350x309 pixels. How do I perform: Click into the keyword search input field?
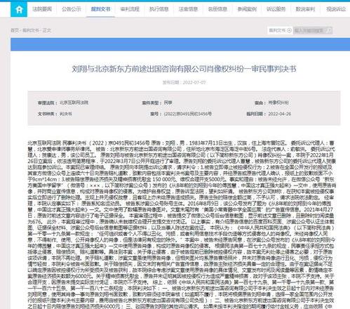310,30
